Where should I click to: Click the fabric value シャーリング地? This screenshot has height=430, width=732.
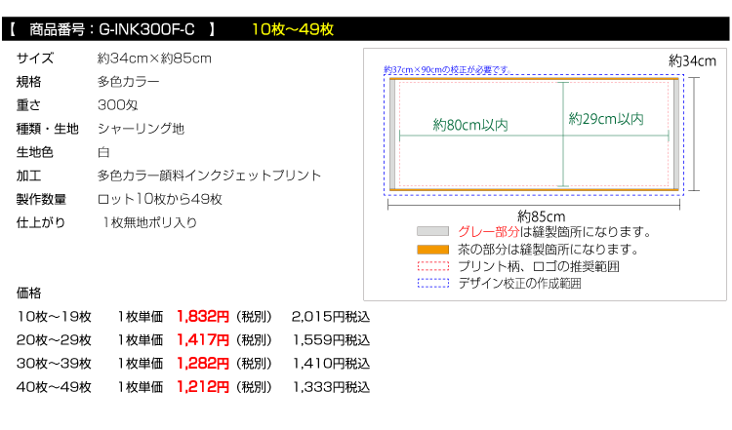pyautogui.click(x=141, y=129)
